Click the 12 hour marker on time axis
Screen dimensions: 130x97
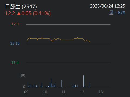pos(82,92)
